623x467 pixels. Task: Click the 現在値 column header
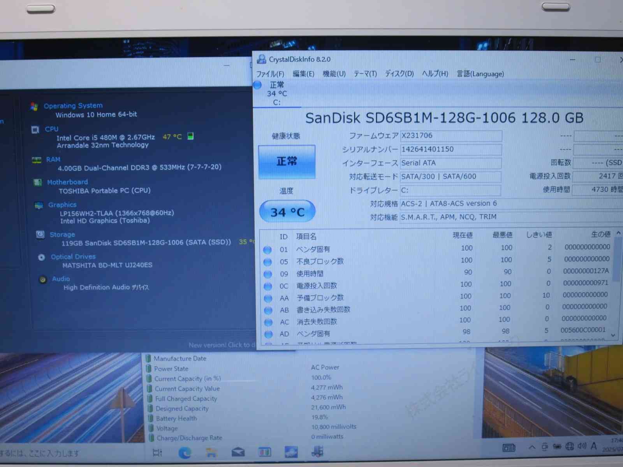[463, 235]
